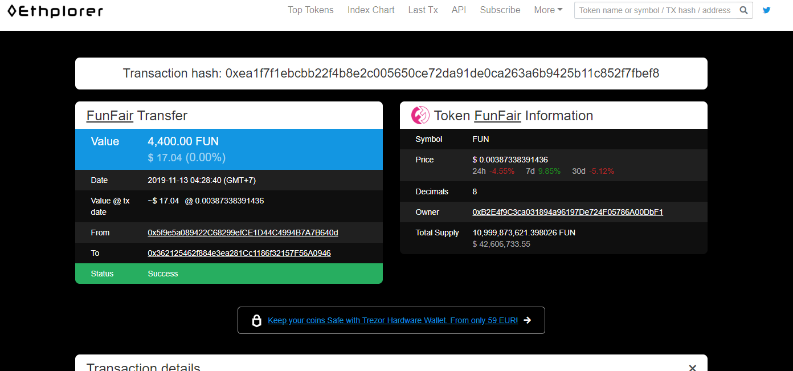Expand the More dropdown menu

(548, 10)
